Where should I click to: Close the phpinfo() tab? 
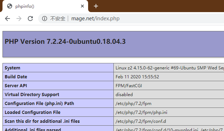[82, 6]
